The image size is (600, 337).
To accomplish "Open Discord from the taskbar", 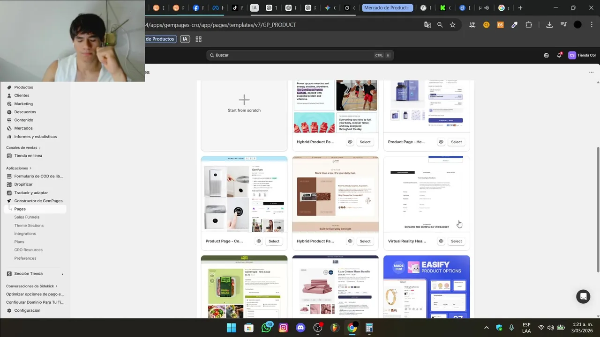I will tap(300, 328).
